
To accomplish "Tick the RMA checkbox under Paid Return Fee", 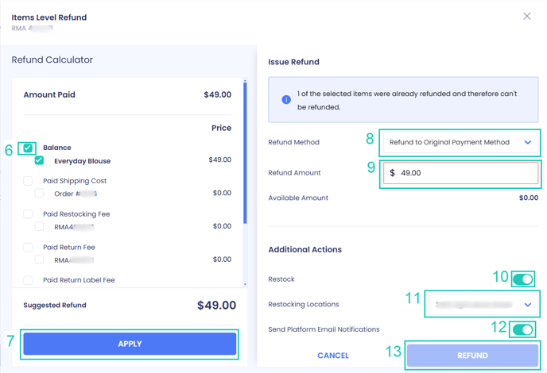I will point(39,260).
